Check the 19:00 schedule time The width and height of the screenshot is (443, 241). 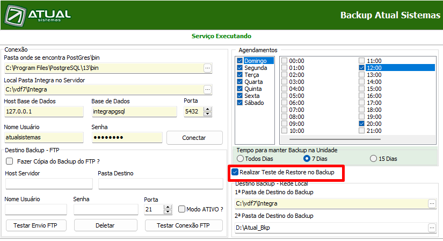361,117
